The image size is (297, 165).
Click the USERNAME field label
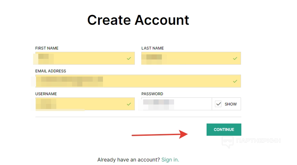click(46, 94)
